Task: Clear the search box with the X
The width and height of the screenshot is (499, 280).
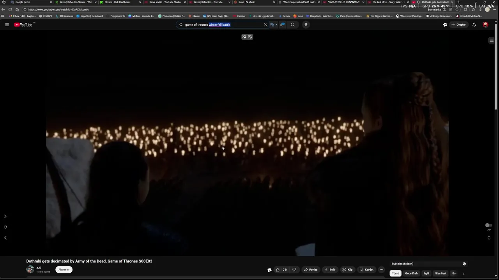Action: tap(266, 24)
